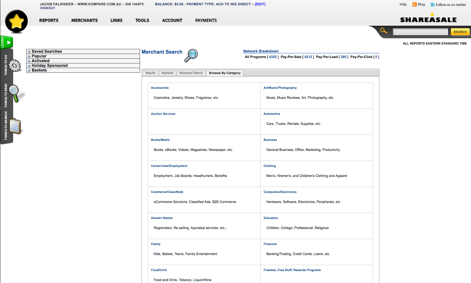Expand the Popular section
Image resolution: width=471 pixels, height=283 pixels.
point(29,56)
